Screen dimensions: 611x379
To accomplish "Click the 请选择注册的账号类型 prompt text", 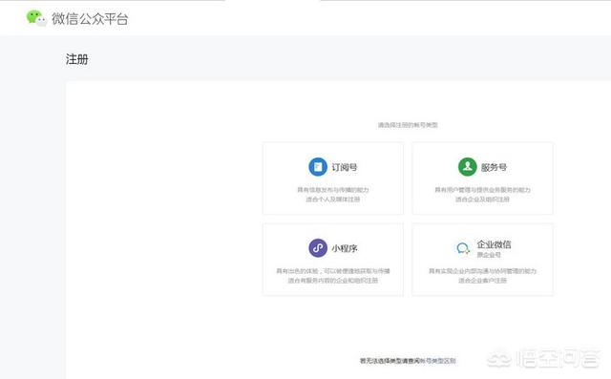I will point(408,125).
